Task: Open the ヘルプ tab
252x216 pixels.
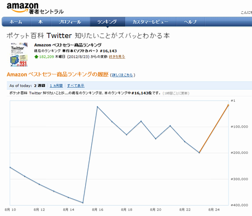Action: click(190, 22)
